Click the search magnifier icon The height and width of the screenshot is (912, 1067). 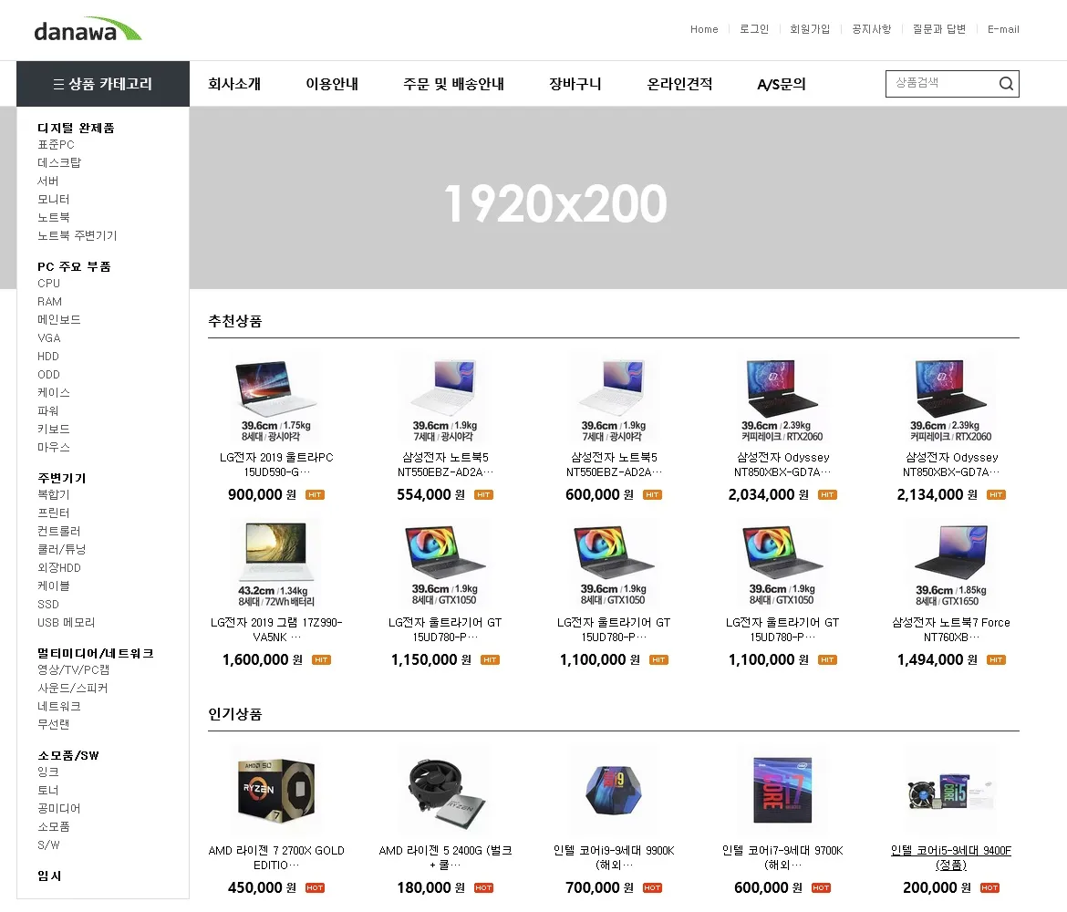tap(1006, 84)
